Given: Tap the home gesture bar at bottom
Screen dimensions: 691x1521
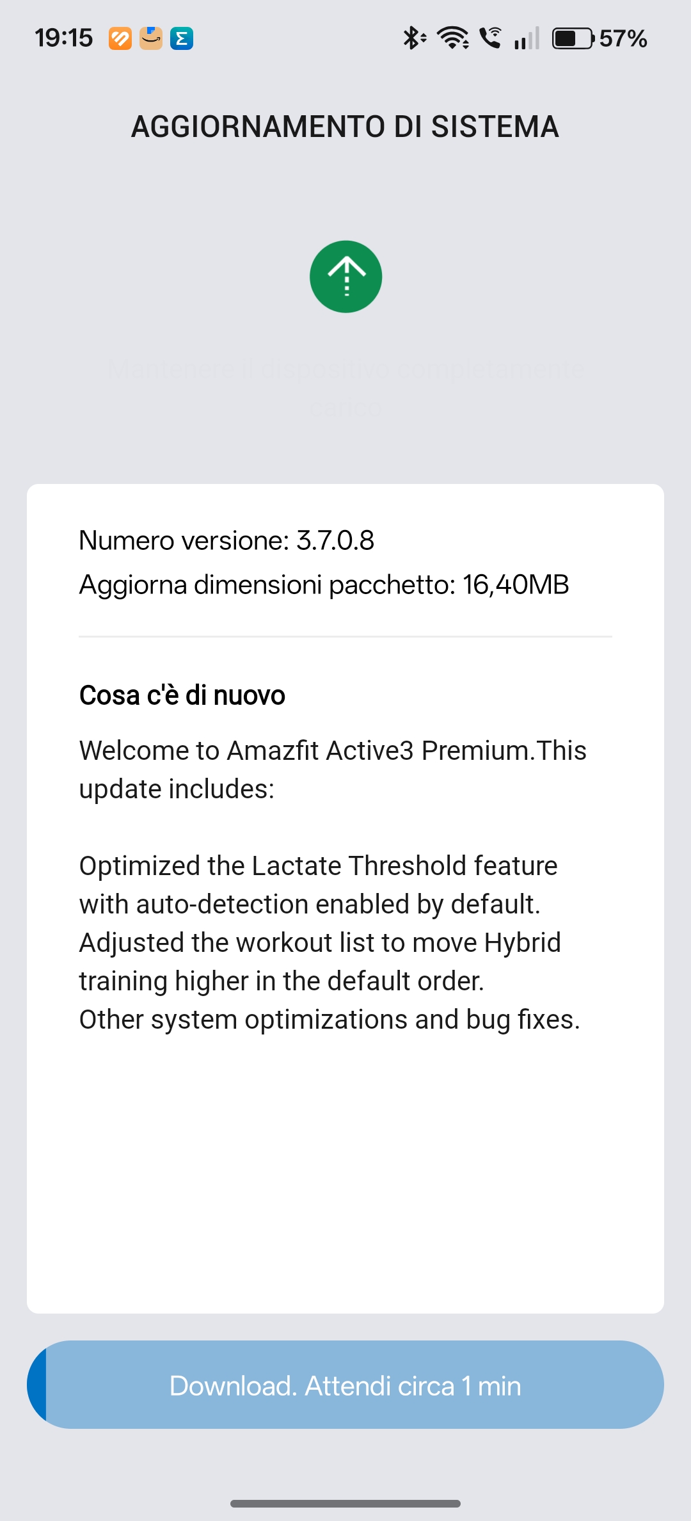Looking at the screenshot, I should [345, 1503].
